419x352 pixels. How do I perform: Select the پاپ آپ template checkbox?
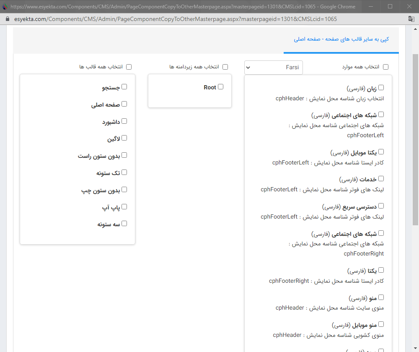pyautogui.click(x=124, y=206)
